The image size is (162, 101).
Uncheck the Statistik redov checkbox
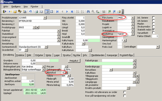[x=154, y=29]
